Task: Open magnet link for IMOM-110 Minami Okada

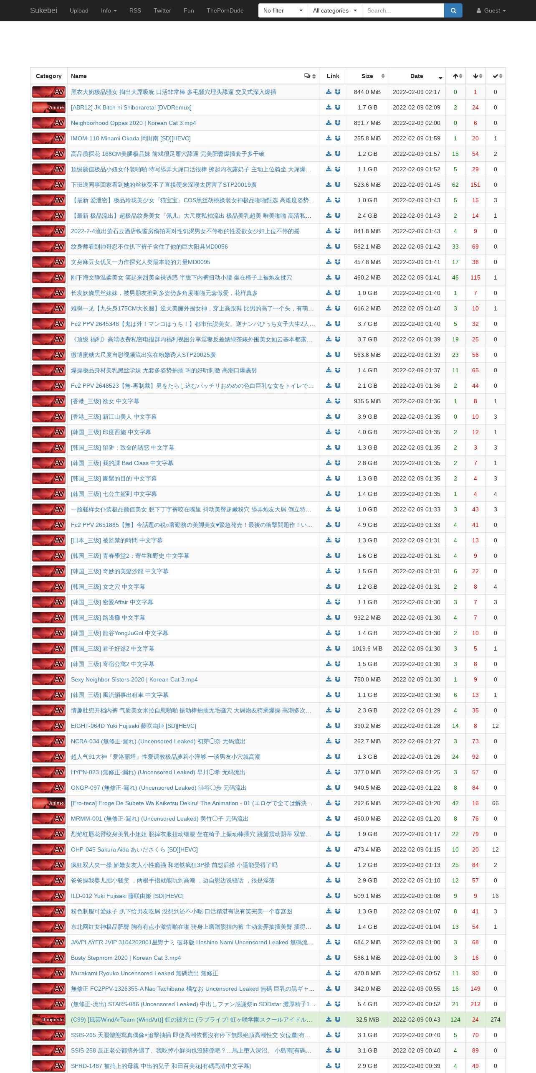Action: coord(338,138)
